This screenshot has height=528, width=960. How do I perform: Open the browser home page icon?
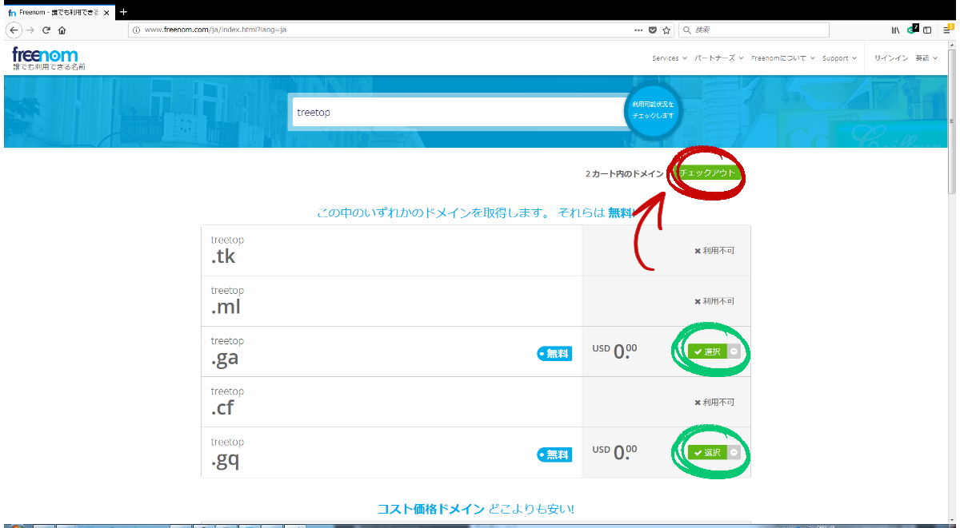tap(62, 30)
